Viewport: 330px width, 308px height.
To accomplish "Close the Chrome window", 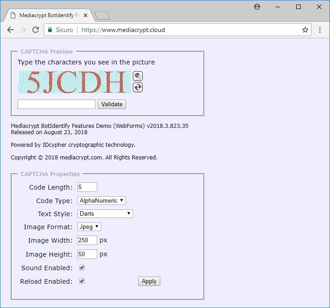I will (319, 7).
